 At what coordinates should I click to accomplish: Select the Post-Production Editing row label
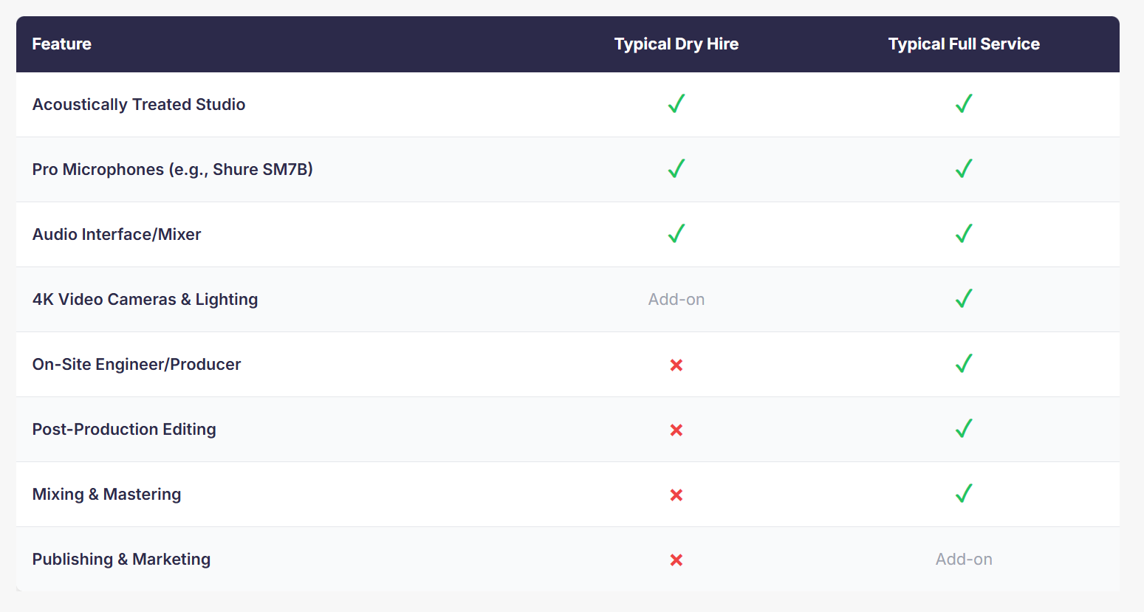pos(124,430)
